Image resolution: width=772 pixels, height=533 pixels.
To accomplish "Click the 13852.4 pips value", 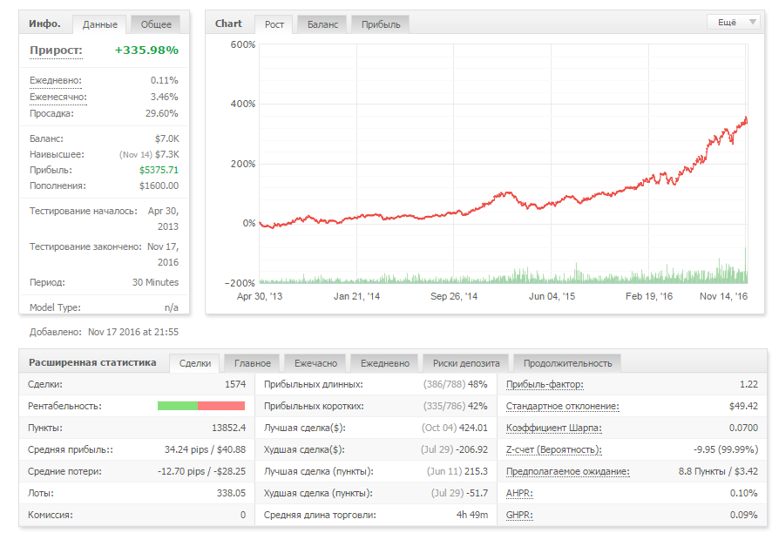I will (228, 428).
